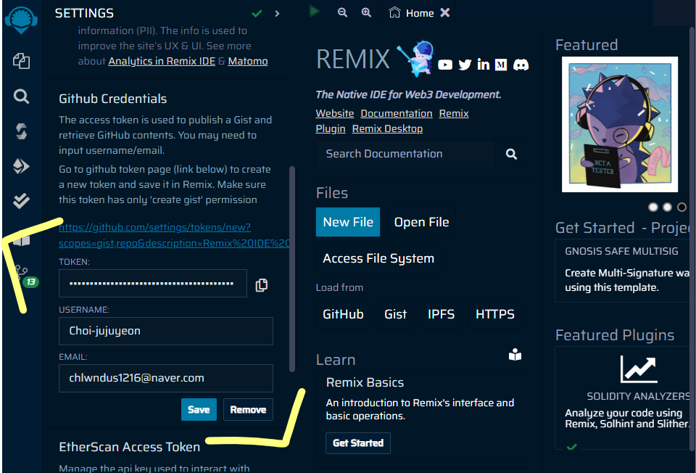Load from GitHub button
This screenshot has height=473, width=696.
[x=343, y=314]
